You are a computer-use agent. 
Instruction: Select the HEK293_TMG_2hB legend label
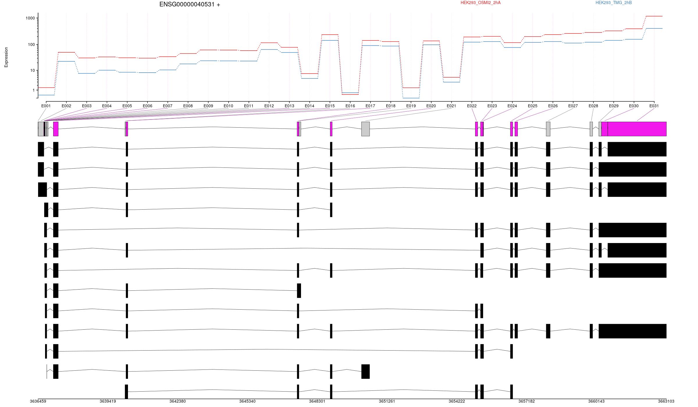point(613,3)
